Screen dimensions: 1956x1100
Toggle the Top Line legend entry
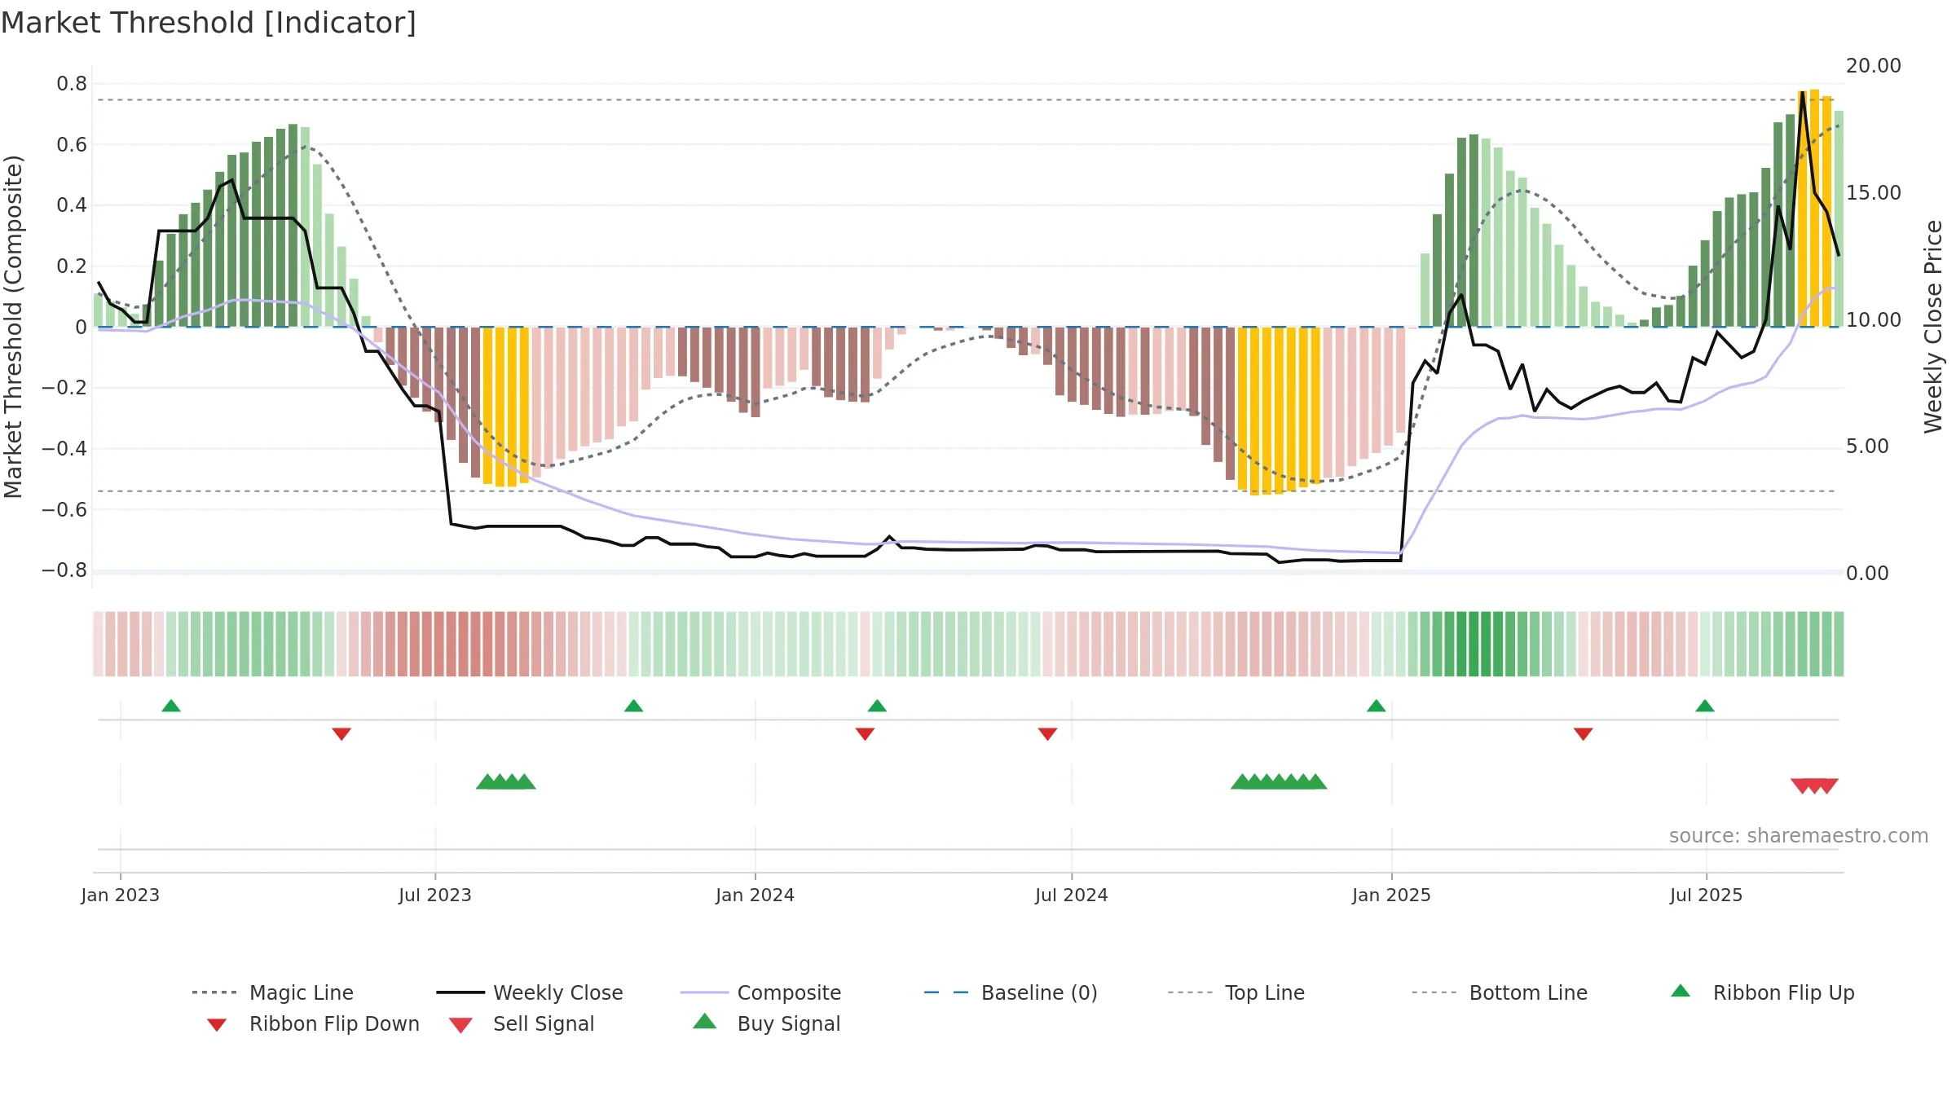1236,992
